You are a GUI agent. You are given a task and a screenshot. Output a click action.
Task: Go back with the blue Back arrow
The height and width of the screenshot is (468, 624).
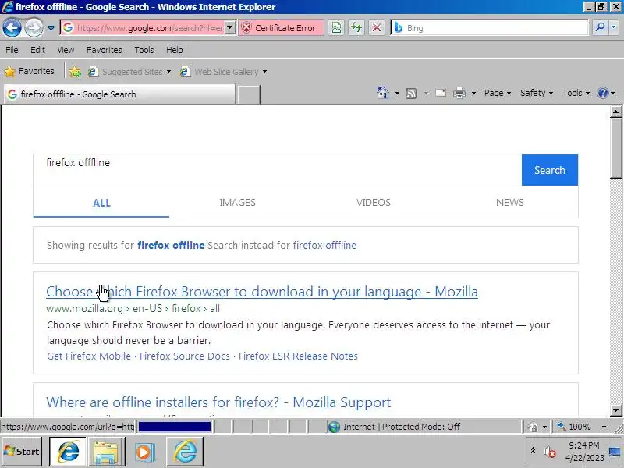[12, 28]
